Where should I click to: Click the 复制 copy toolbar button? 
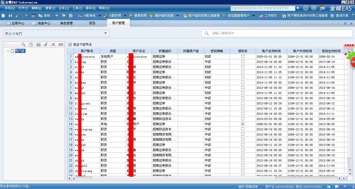[44, 16]
